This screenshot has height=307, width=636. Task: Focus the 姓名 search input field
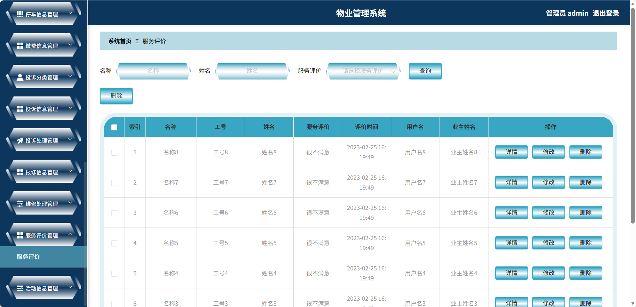pos(252,71)
